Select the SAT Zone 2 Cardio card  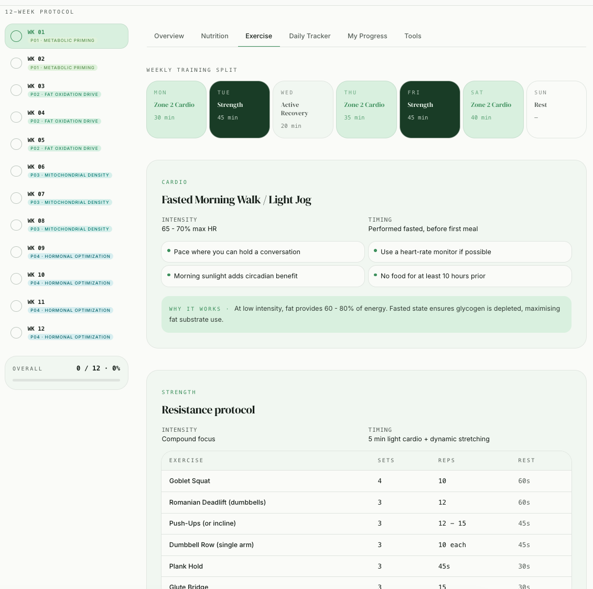pos(493,110)
